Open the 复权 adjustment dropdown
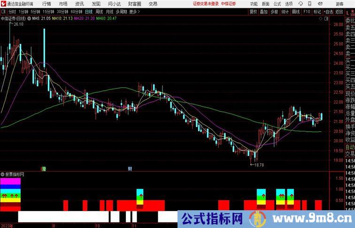 point(254,11)
